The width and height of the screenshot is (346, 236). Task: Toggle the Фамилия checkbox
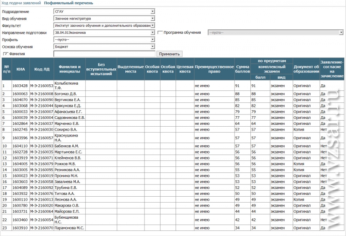point(6,54)
